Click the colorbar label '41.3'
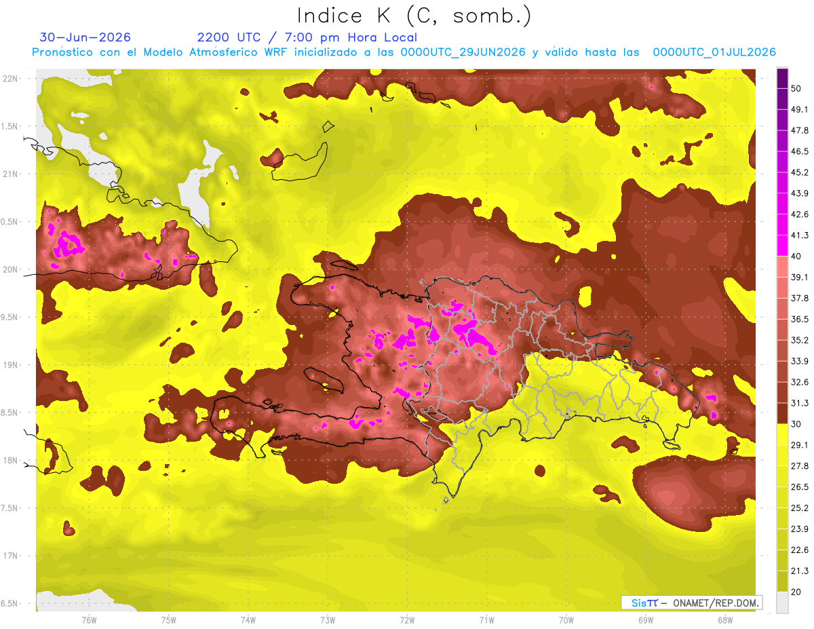814x629 pixels. [799, 235]
